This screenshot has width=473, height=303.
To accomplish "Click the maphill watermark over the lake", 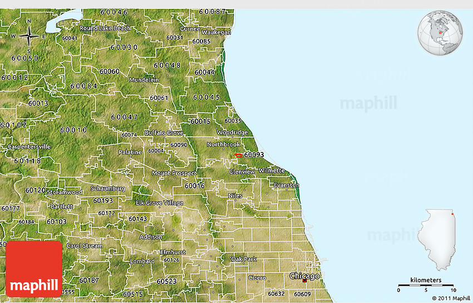I will pos(368,103).
